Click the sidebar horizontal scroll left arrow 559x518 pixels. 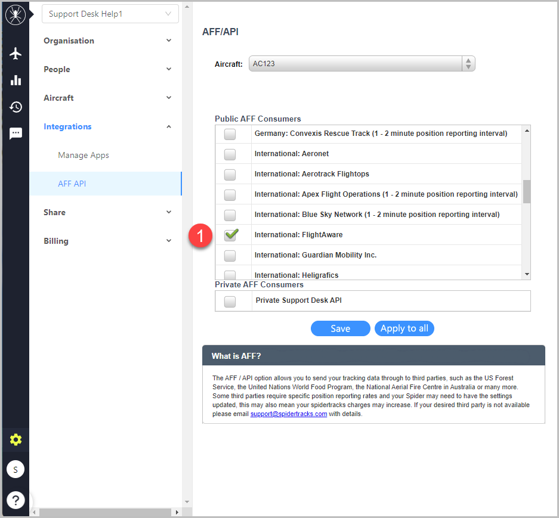click(34, 512)
